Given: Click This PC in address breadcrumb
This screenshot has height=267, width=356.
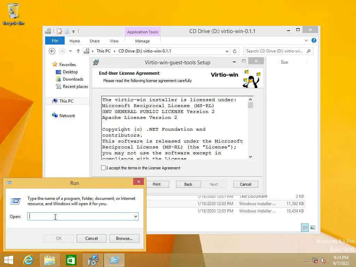Looking at the screenshot, I should 104,51.
